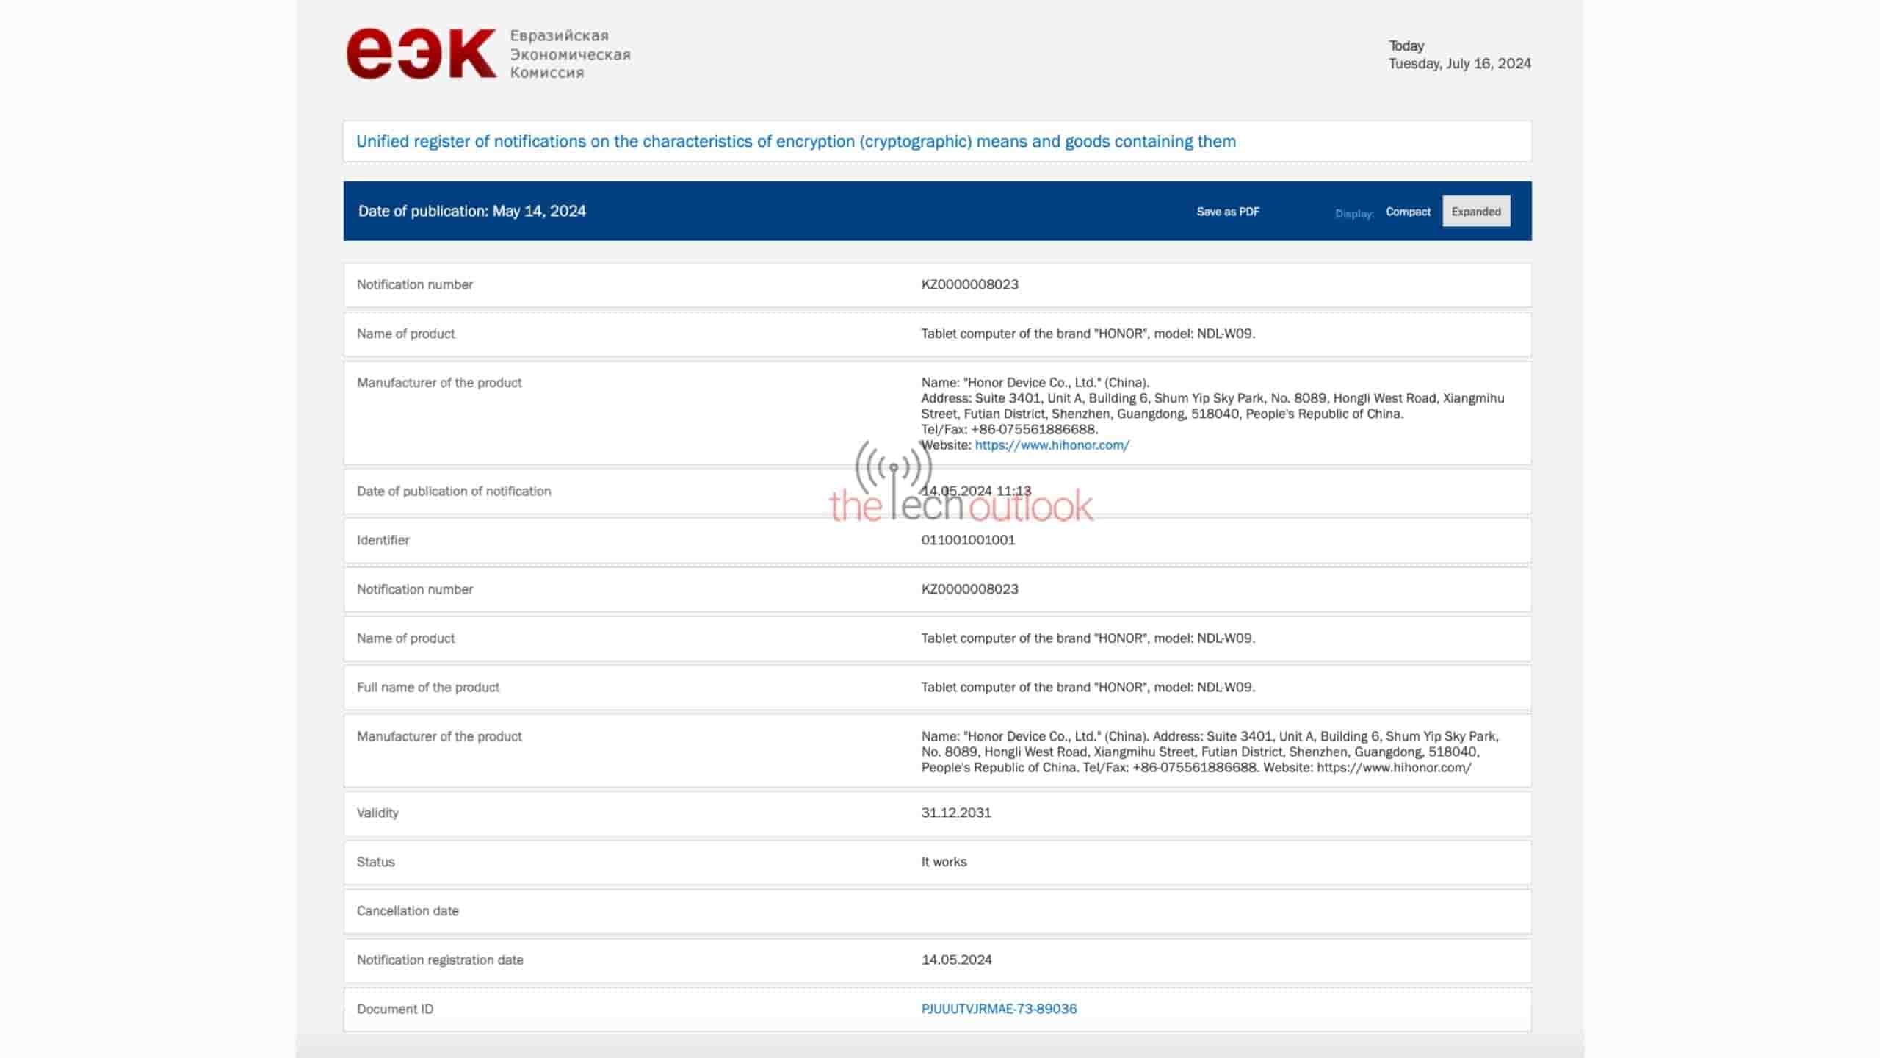Click the first Notification number value KZ0000008023

coord(969,284)
